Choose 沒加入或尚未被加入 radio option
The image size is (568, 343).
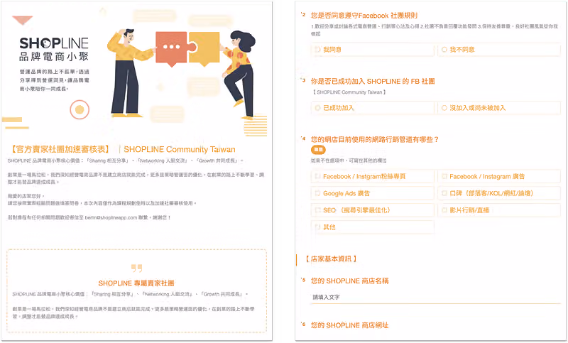pyautogui.click(x=499, y=108)
